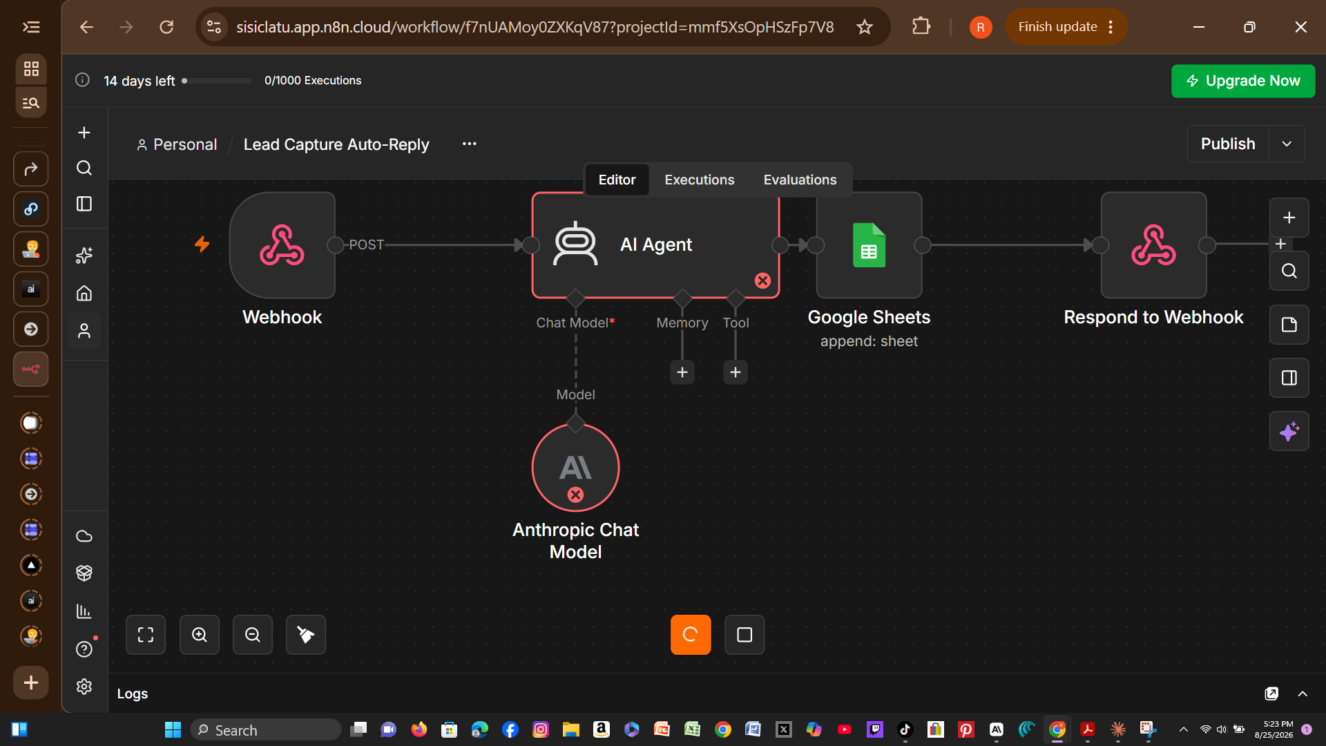Viewport: 1326px width, 746px height.
Task: Click the Windows taskbar Search box
Action: pyautogui.click(x=266, y=729)
